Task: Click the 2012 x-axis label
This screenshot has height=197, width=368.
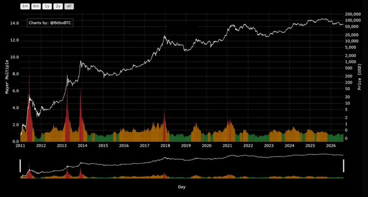Action: point(41,146)
